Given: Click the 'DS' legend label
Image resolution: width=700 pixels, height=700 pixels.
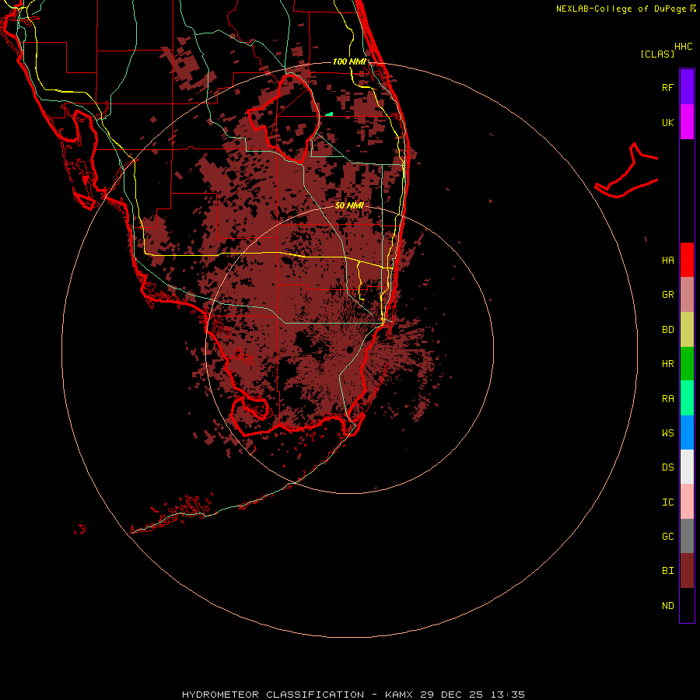Looking at the screenshot, I should pyautogui.click(x=668, y=467).
